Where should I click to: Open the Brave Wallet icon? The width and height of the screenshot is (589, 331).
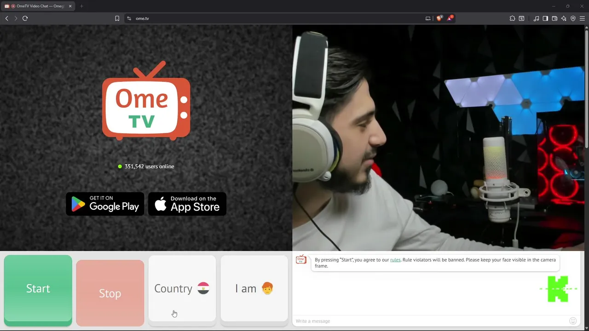point(554,18)
